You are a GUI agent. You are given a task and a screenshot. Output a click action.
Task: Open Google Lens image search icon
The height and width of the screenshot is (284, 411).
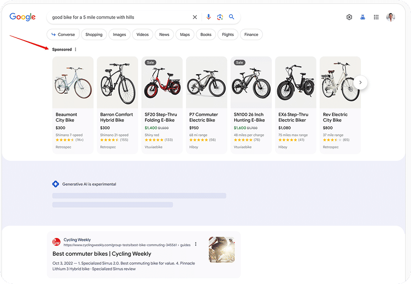coord(220,17)
